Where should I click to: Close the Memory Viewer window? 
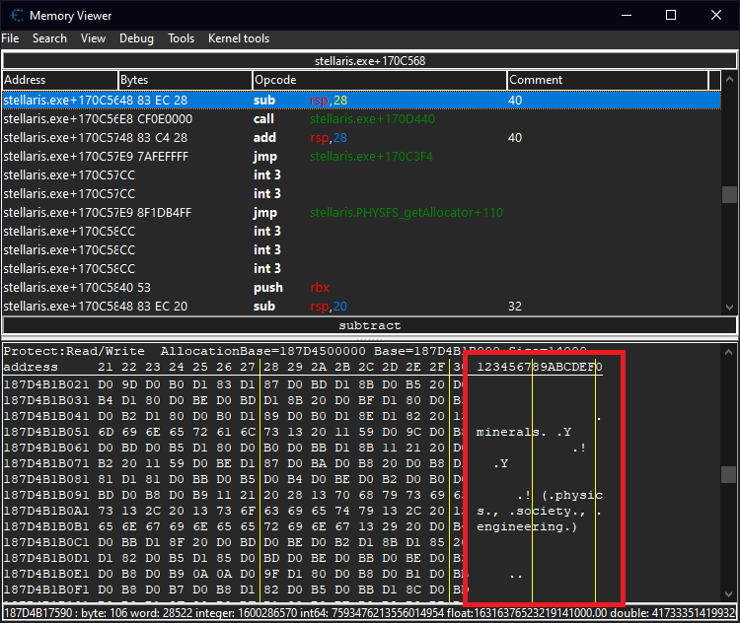pos(716,15)
